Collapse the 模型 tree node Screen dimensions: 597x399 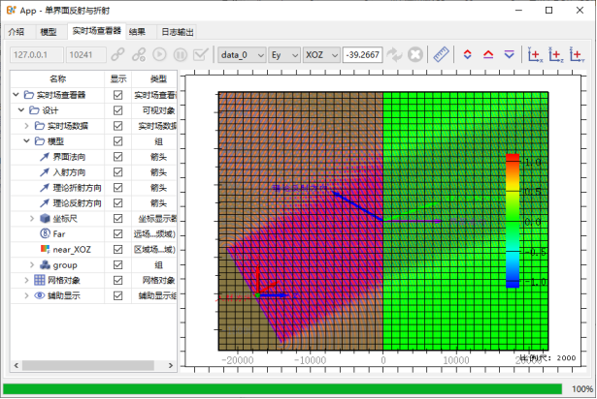coord(26,141)
